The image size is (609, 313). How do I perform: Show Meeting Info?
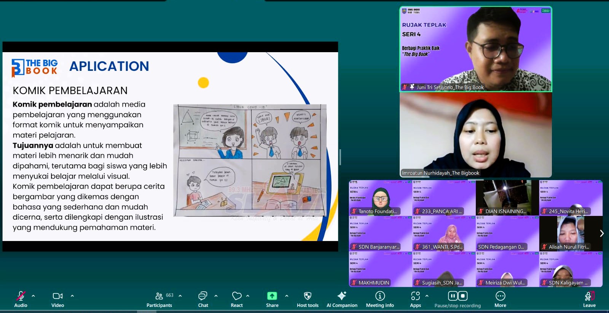click(380, 296)
